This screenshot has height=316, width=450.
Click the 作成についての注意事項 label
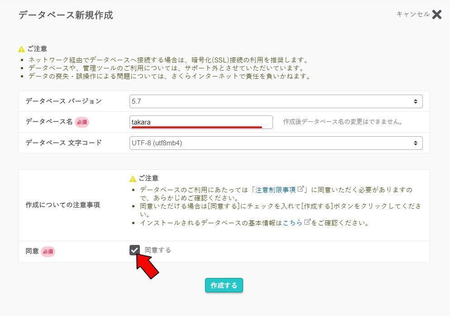(62, 205)
